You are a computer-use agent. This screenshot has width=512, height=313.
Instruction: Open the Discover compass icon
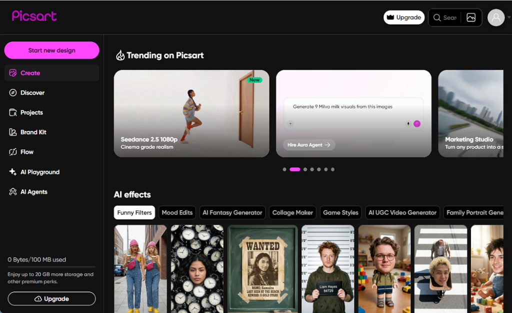click(x=12, y=92)
